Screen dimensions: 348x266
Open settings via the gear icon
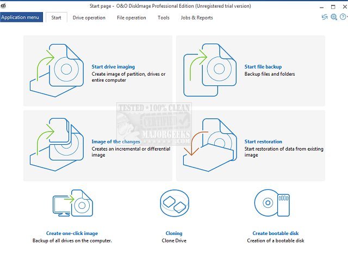(333, 17)
